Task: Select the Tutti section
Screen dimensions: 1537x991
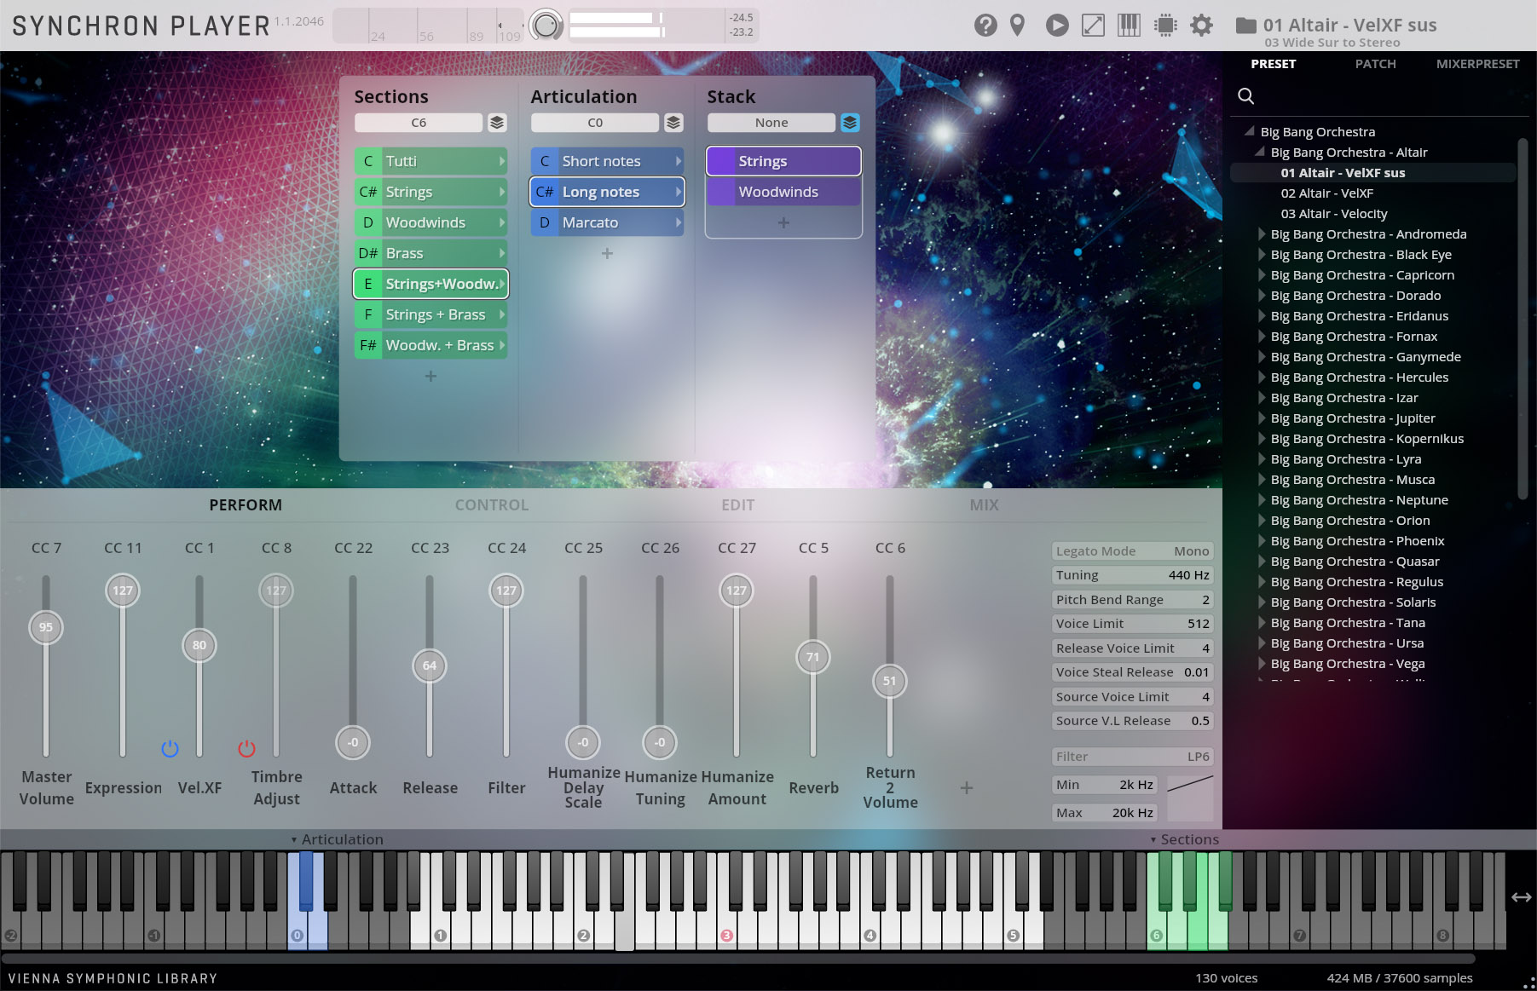Action: pos(430,161)
